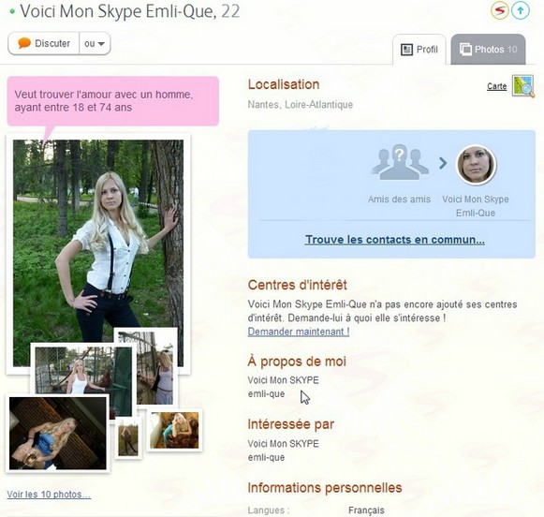Click the Français language value
This screenshot has width=544, height=517.
pos(366,510)
